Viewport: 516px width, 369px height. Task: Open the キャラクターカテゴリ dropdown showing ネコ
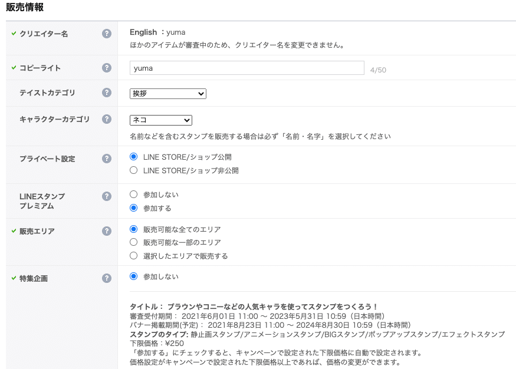[x=161, y=120]
